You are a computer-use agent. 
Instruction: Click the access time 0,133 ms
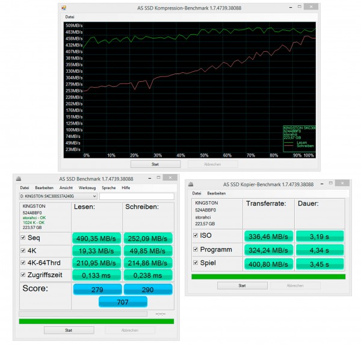[x=96, y=275]
